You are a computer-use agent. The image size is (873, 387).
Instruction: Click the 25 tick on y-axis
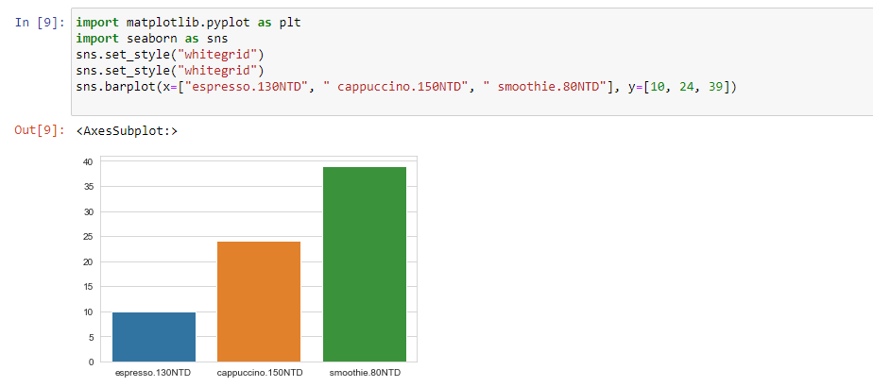(88, 237)
